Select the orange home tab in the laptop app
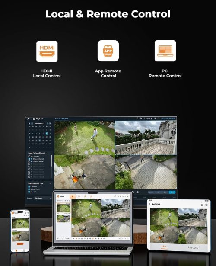Screen dimensions: 216x266 click(73, 197)
